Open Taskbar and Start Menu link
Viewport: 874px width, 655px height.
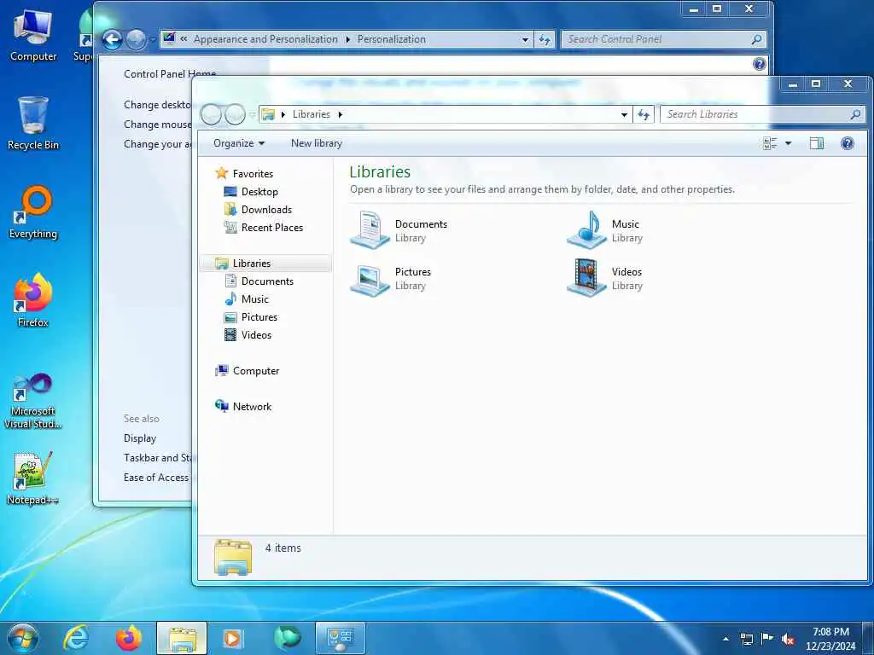pos(158,458)
